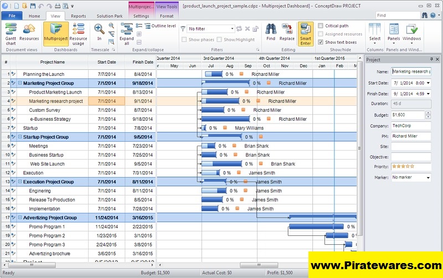Enable the Critical path checkbox

pyautogui.click(x=321, y=26)
